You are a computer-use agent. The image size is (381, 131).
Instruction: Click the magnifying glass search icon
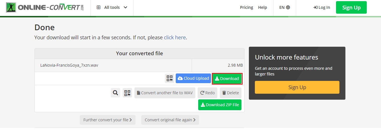pos(115,93)
